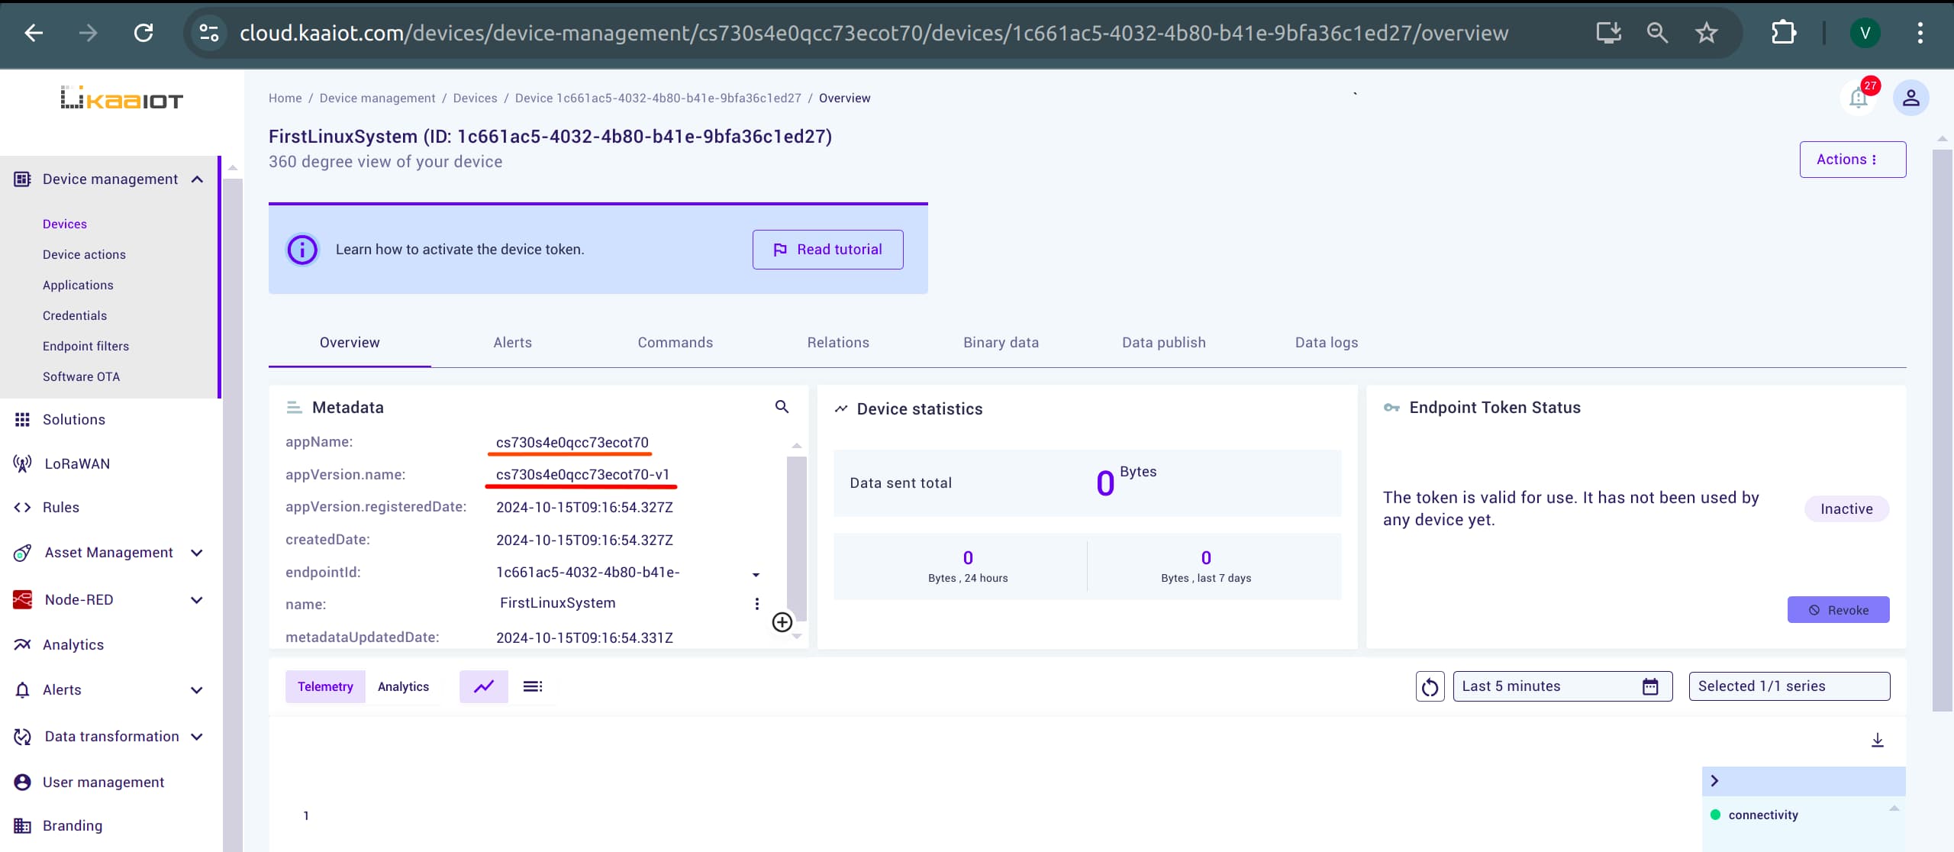Reload the page

click(x=143, y=33)
